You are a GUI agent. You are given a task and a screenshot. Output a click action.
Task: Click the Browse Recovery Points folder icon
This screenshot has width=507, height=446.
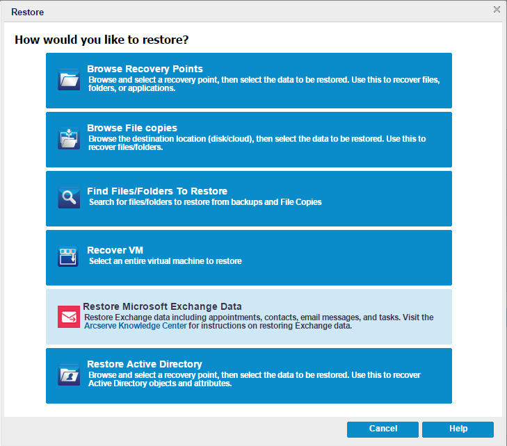[x=69, y=79]
